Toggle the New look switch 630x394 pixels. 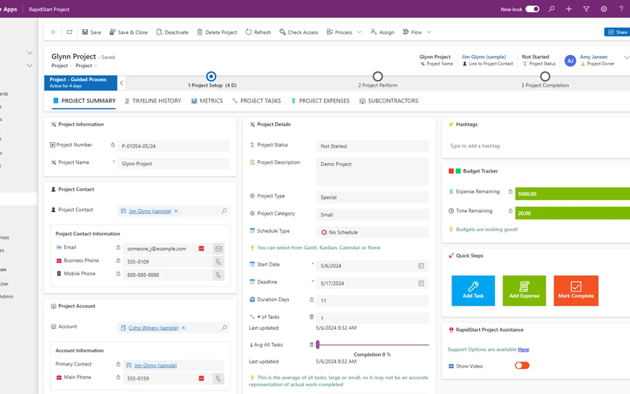[532, 9]
